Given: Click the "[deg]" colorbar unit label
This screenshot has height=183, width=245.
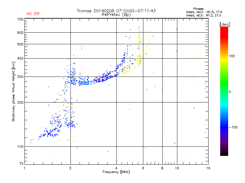Looking at the screenshot, I should [x=225, y=24].
